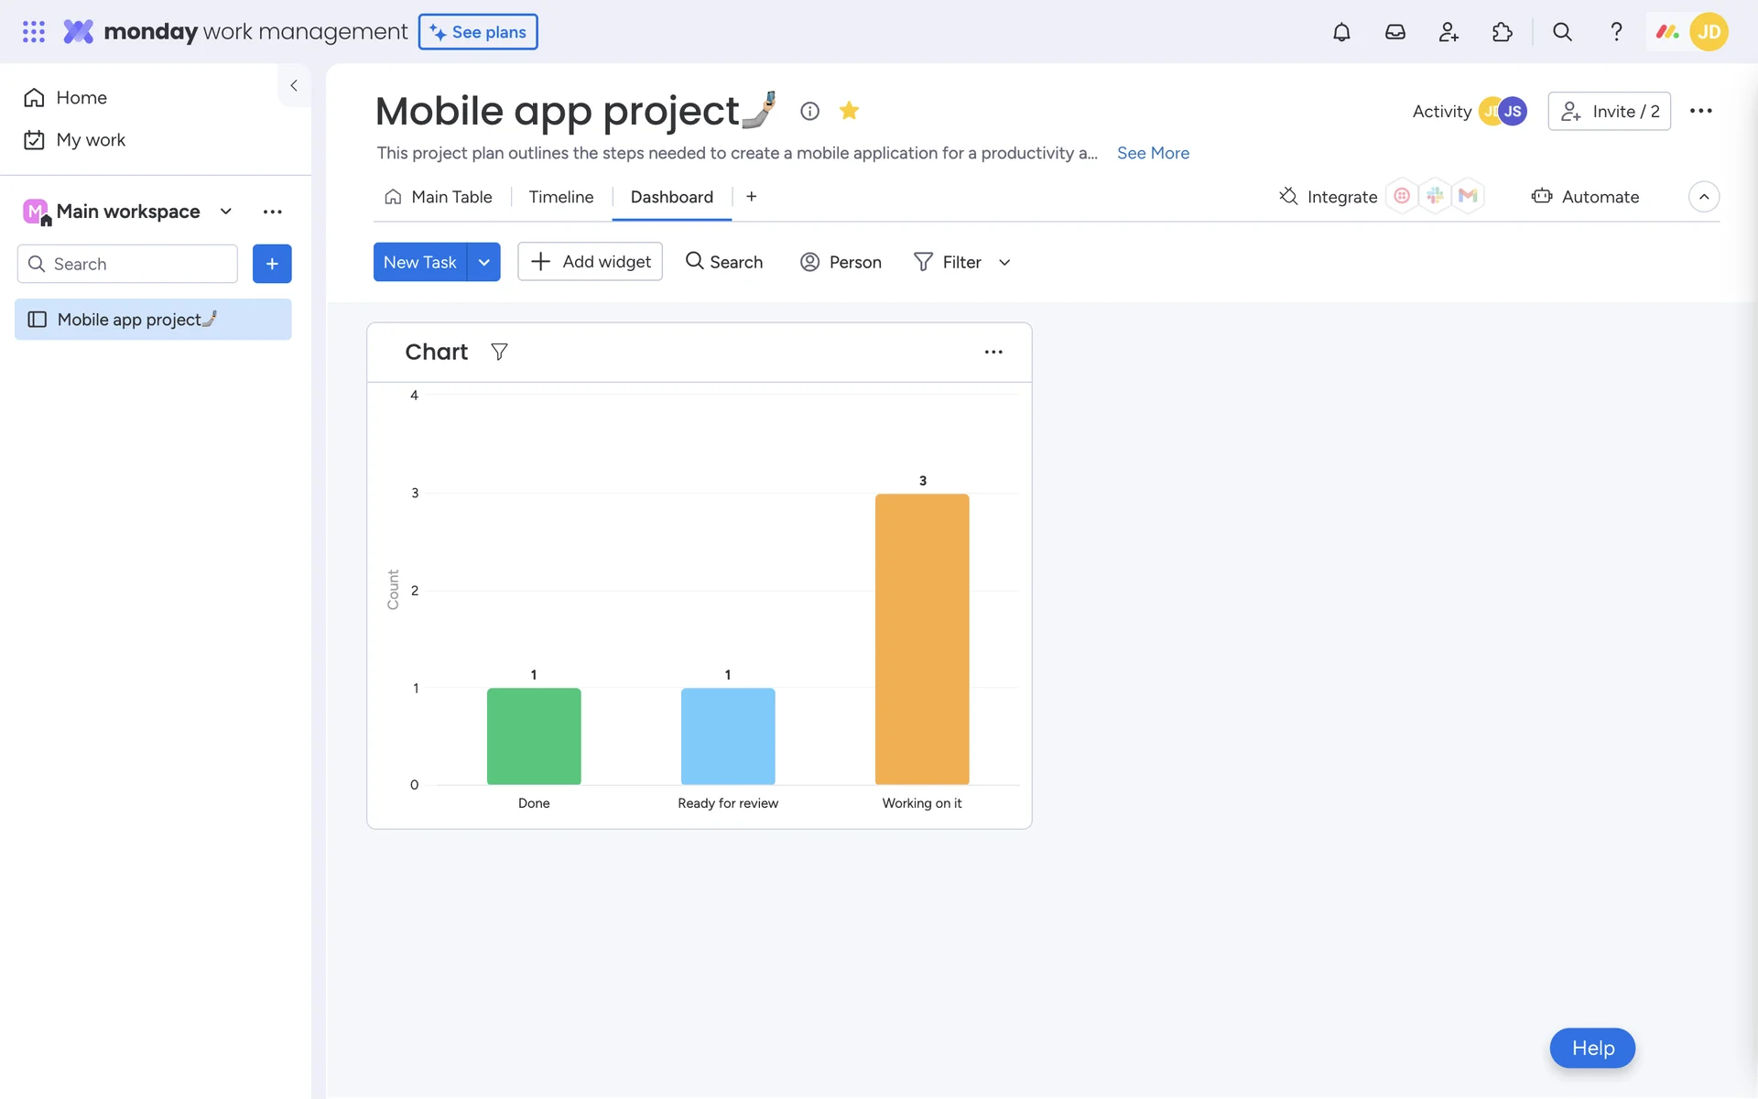
Task: Click the board info icon
Action: pyautogui.click(x=809, y=111)
